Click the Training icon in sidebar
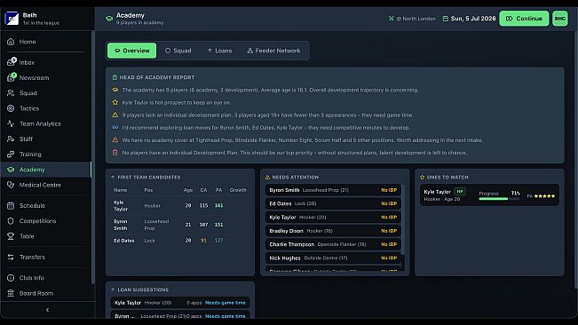 11,154
